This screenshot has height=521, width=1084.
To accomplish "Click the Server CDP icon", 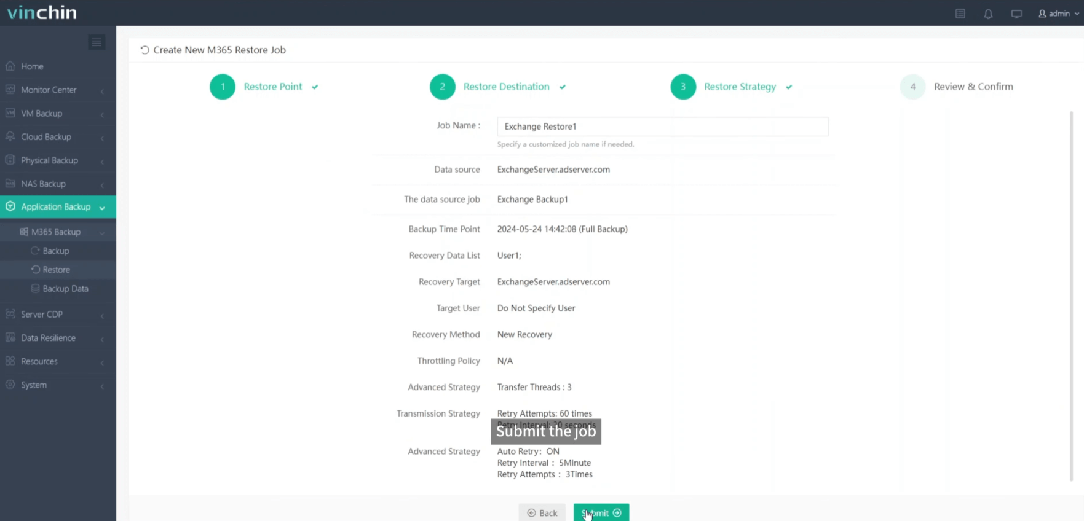I will (x=10, y=314).
